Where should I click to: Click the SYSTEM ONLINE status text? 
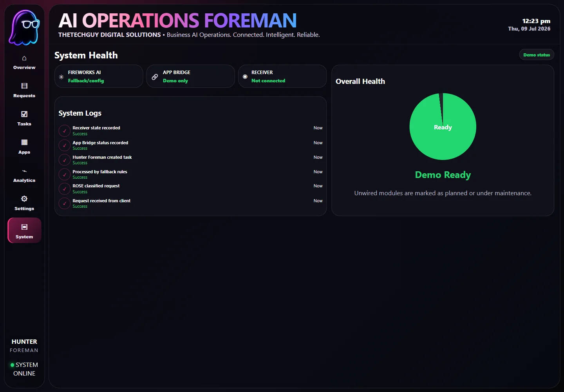coord(26,369)
